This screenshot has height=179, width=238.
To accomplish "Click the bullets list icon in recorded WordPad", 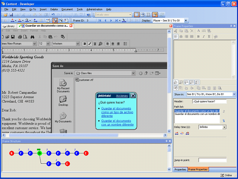I will pos(125,44).
